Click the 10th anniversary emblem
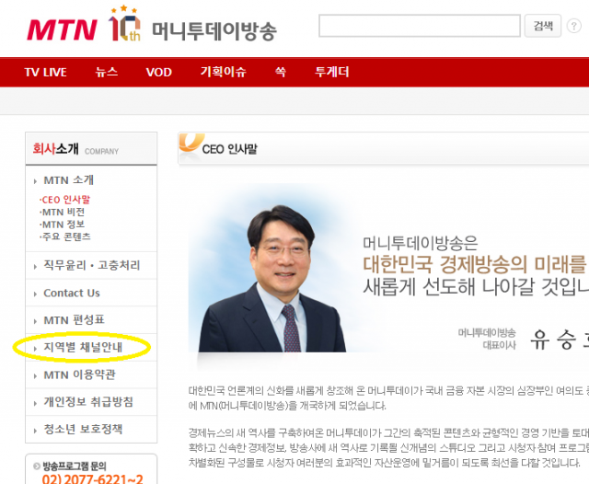The width and height of the screenshot is (589, 484). coord(124,23)
